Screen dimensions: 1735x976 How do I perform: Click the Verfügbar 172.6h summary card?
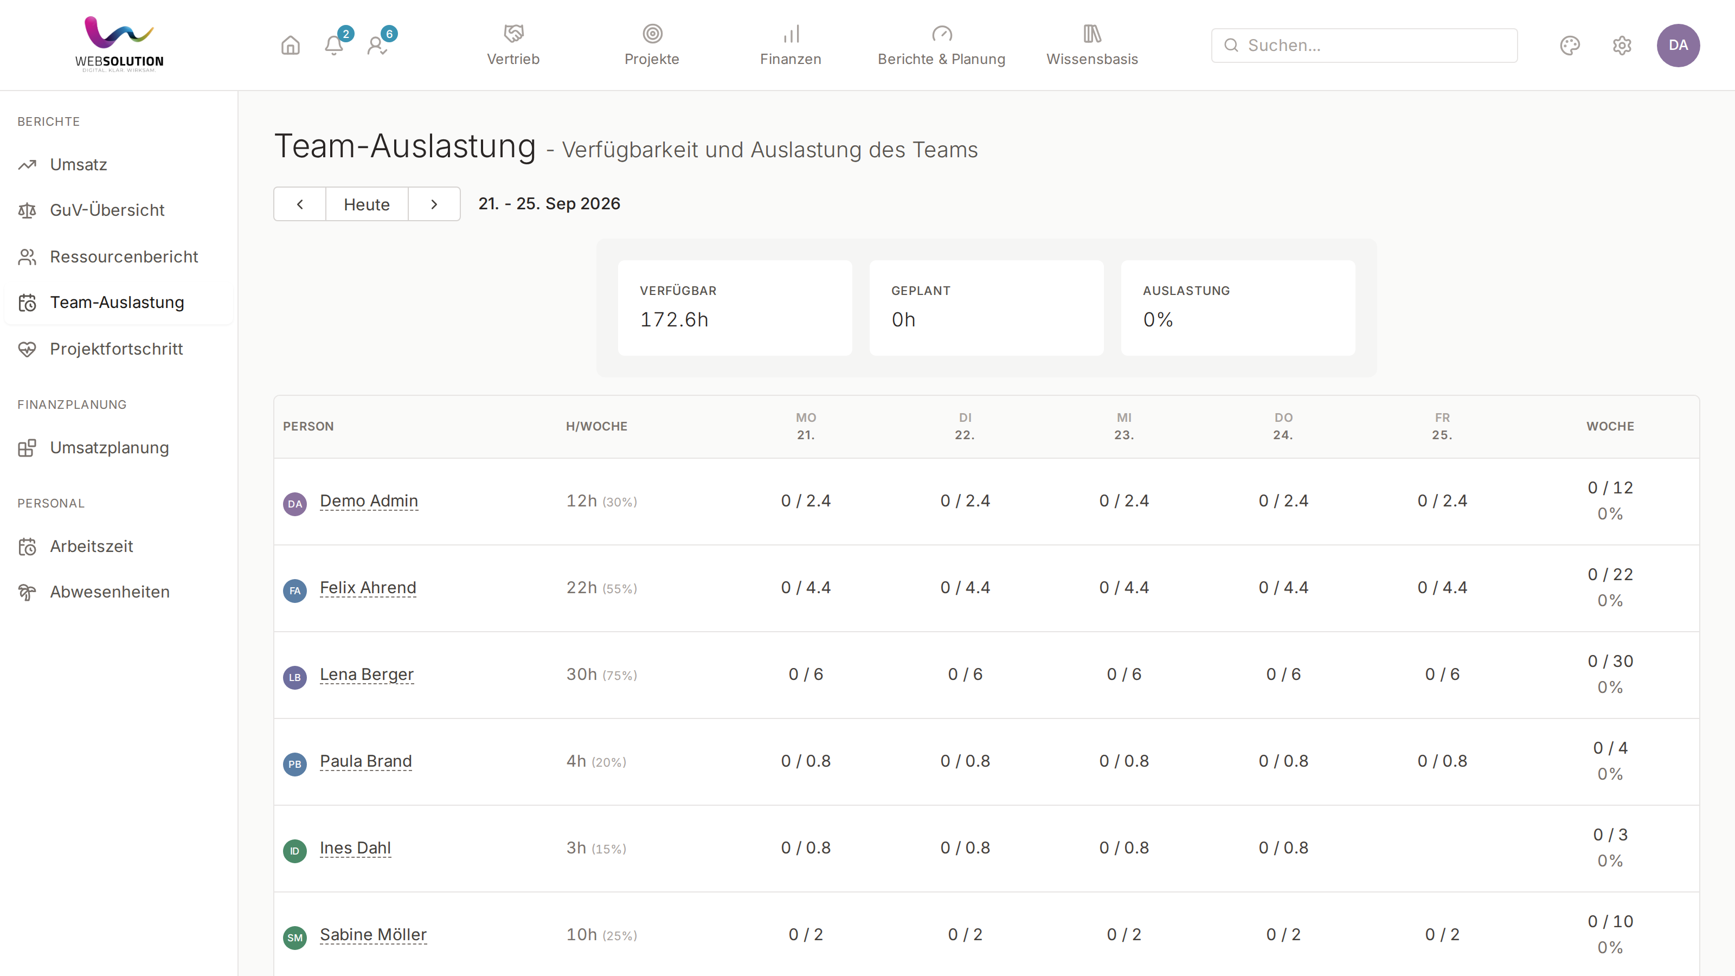pyautogui.click(x=735, y=308)
